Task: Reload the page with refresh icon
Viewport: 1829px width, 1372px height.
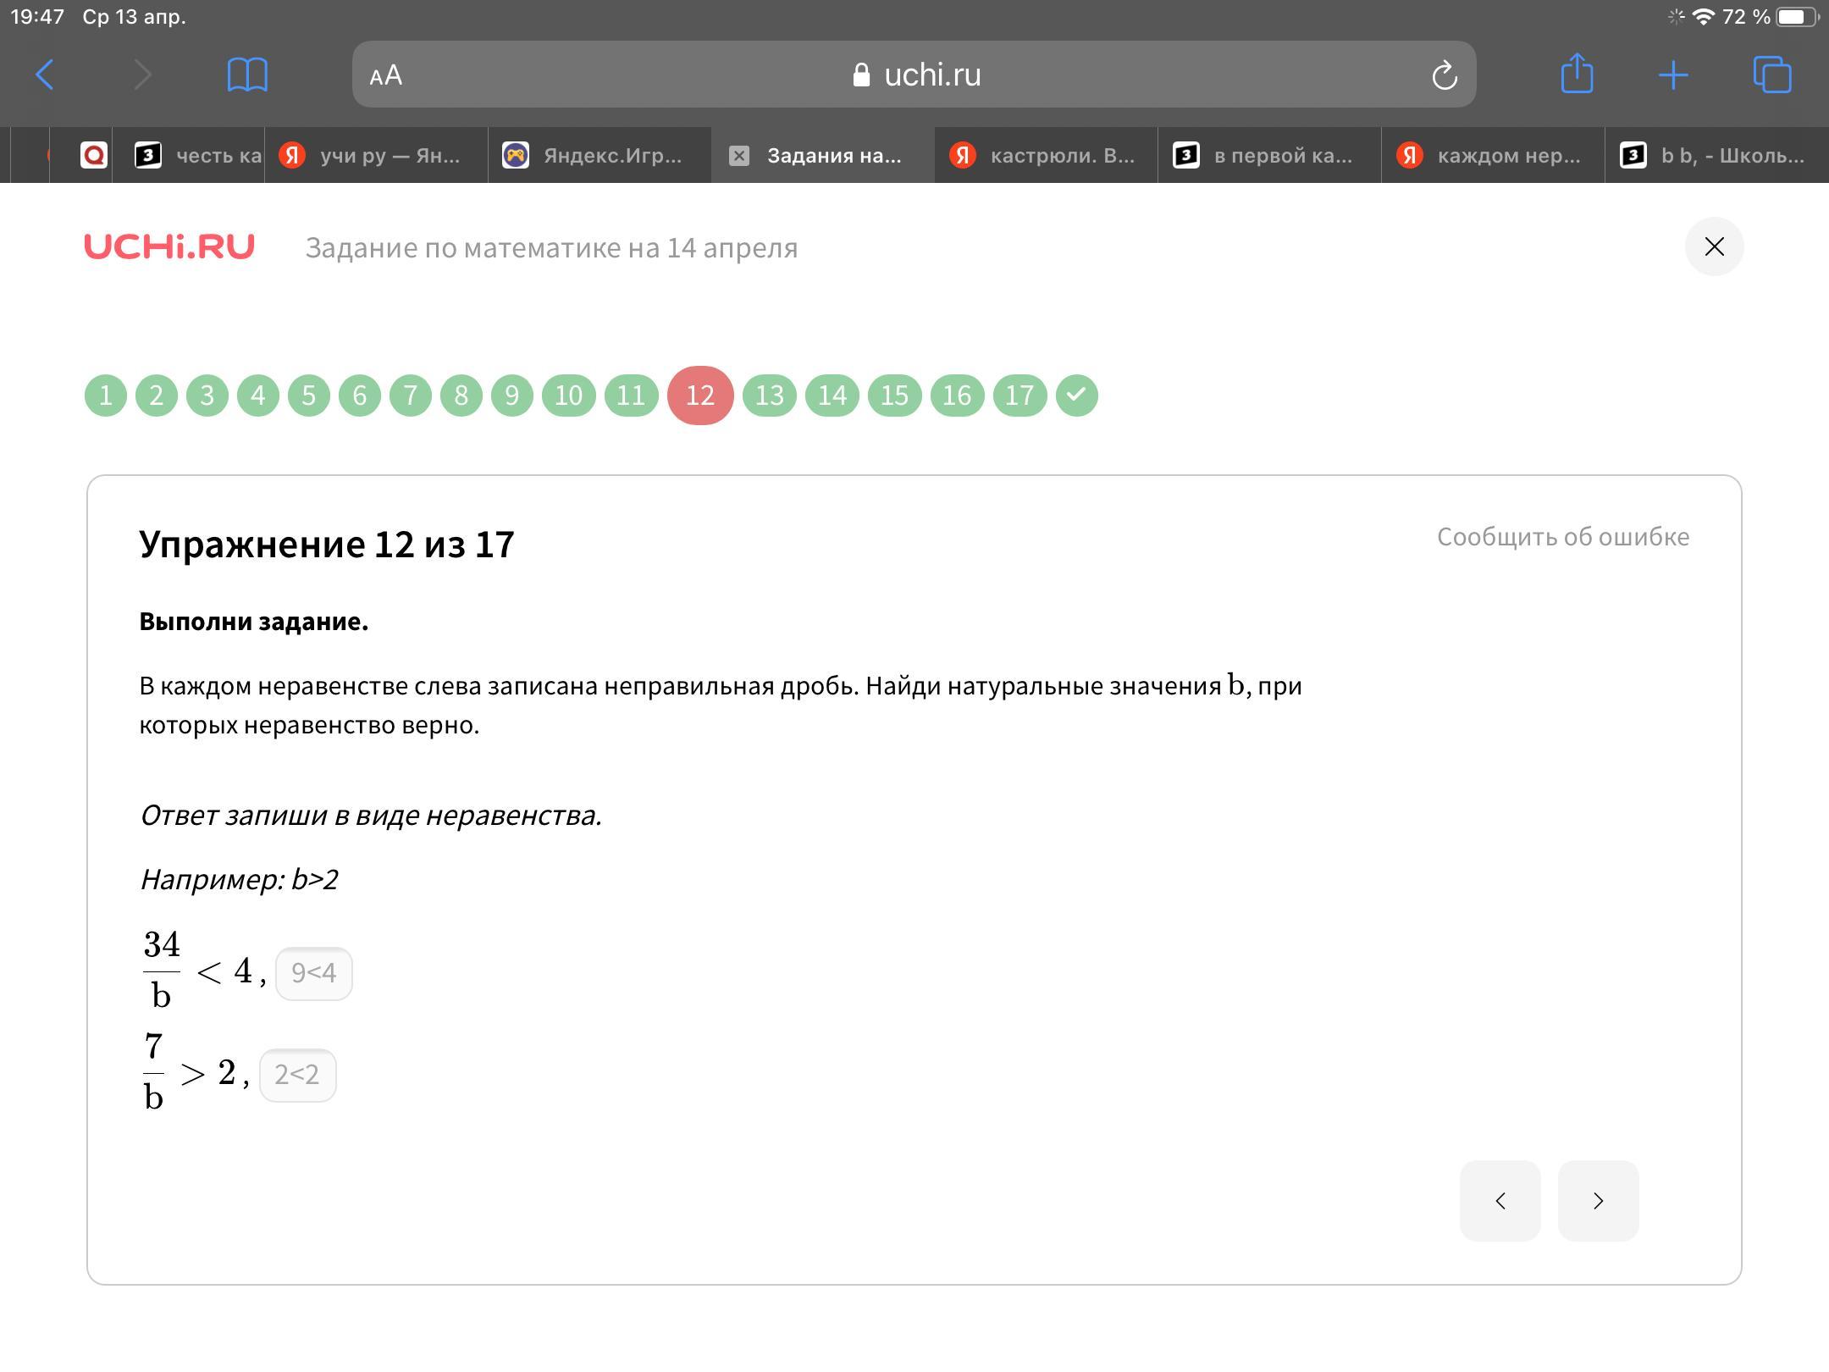Action: pos(1445,75)
